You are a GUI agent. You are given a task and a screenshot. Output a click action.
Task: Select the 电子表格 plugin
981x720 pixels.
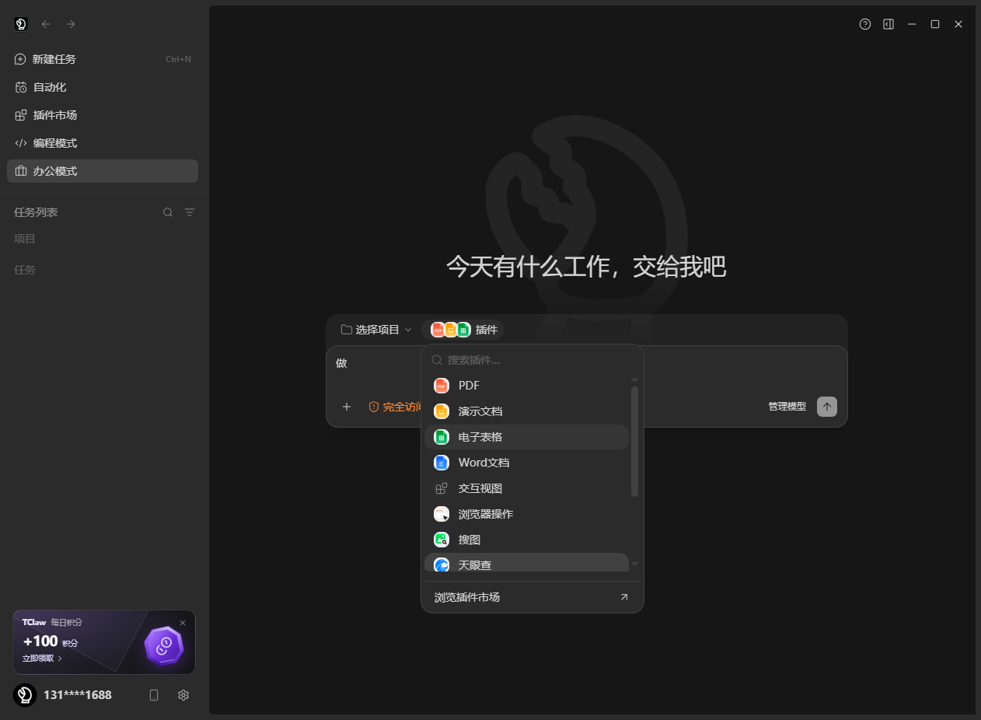[526, 437]
